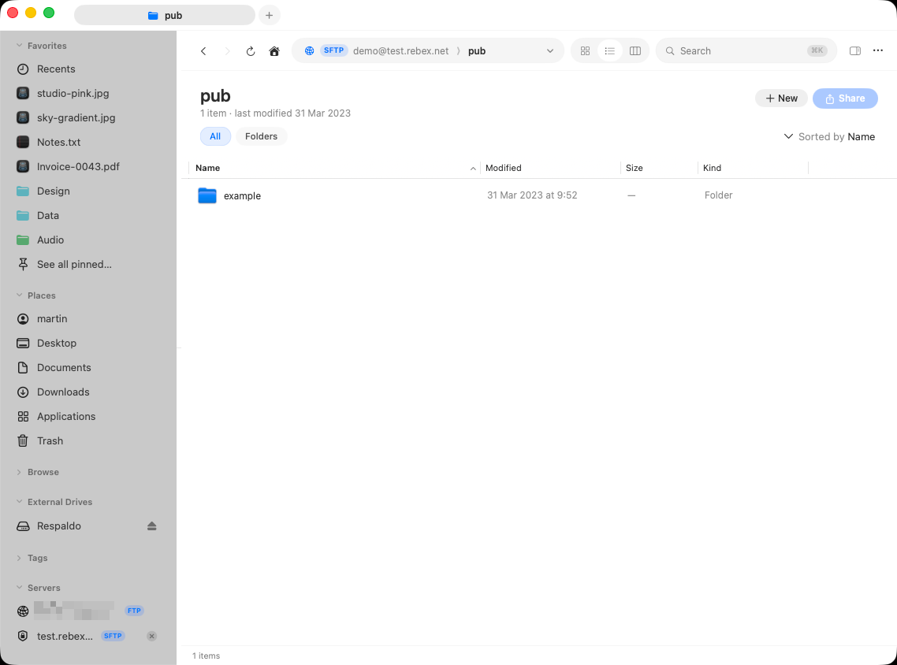
Task: Click the date 31 Mar 2023 at 9:52
Action: 532,195
